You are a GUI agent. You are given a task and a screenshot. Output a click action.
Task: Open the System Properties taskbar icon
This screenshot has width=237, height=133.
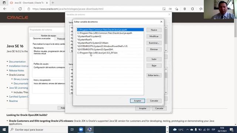coord(90,130)
